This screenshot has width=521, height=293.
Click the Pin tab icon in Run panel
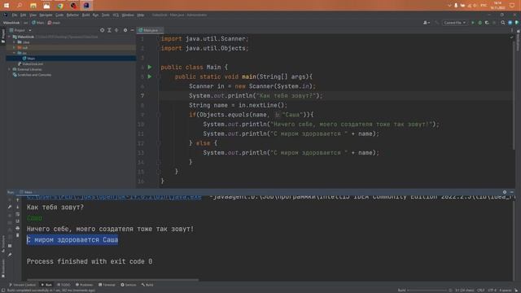pos(10,255)
